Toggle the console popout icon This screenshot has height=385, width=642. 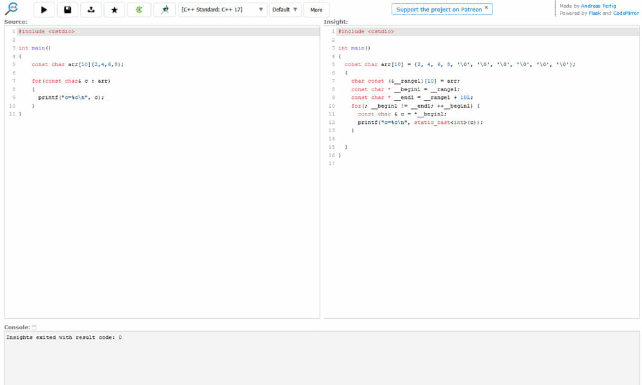(35, 327)
